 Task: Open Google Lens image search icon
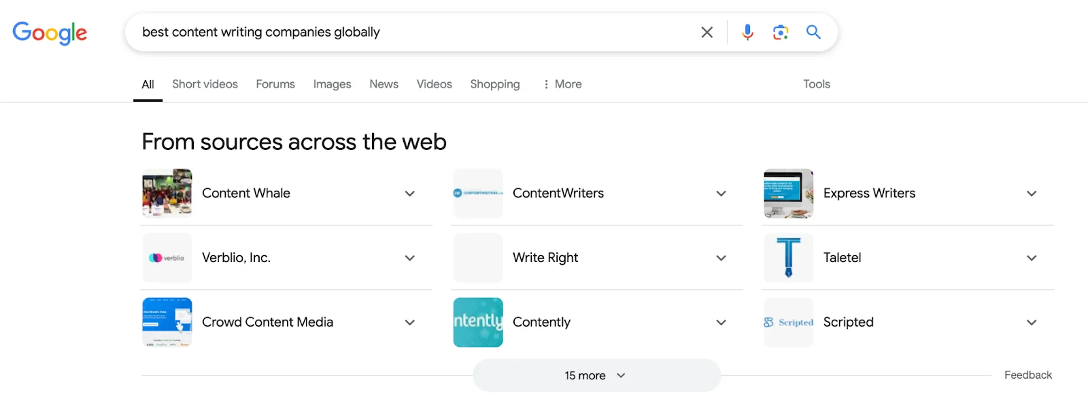(781, 32)
